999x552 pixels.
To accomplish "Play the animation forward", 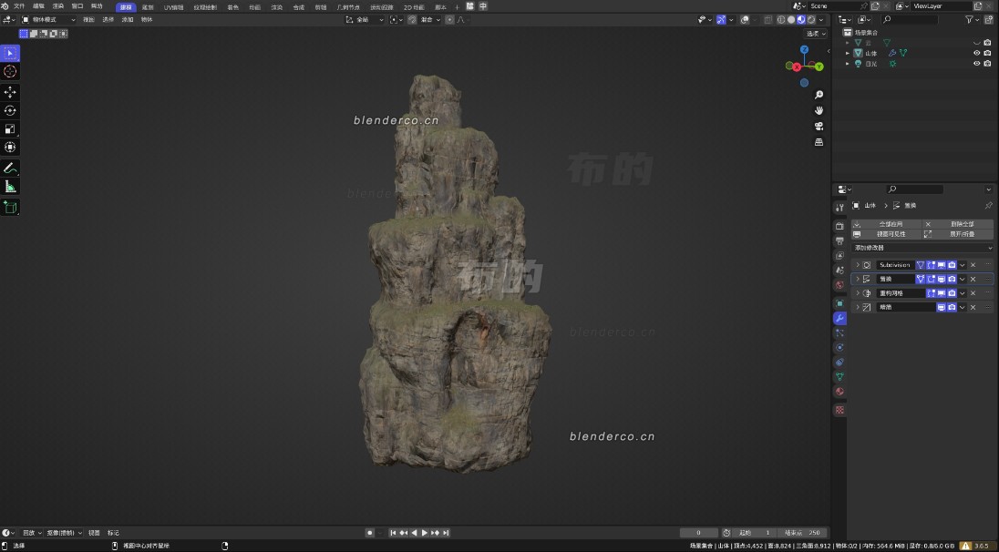I will point(425,533).
